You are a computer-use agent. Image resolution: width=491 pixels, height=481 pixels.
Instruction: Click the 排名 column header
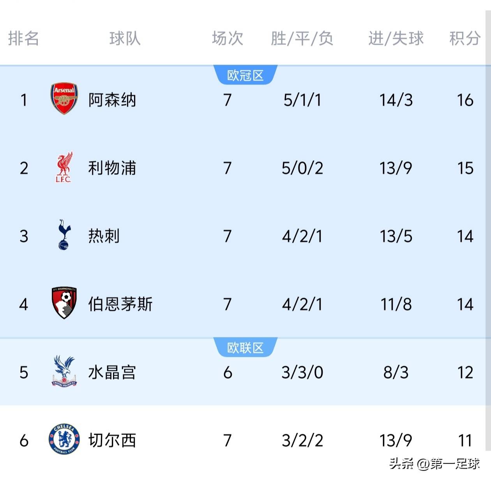pos(23,39)
